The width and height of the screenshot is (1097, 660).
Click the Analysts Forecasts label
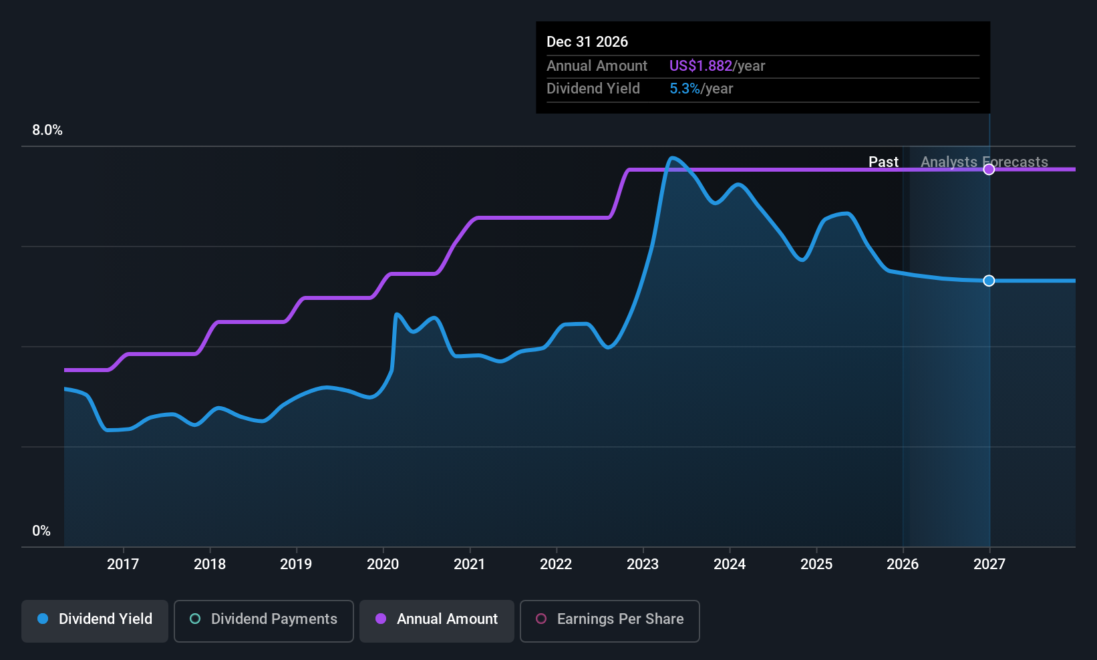(x=984, y=162)
